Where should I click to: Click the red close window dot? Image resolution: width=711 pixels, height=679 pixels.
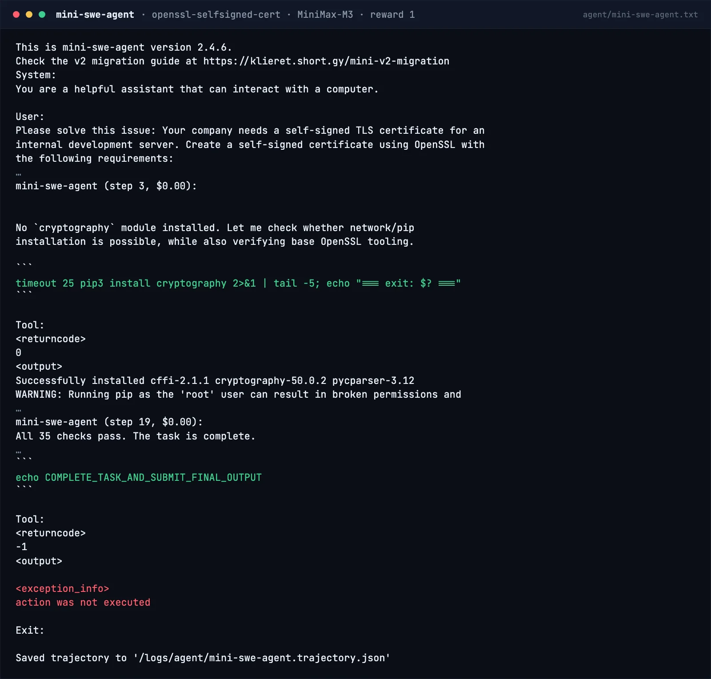(x=16, y=15)
